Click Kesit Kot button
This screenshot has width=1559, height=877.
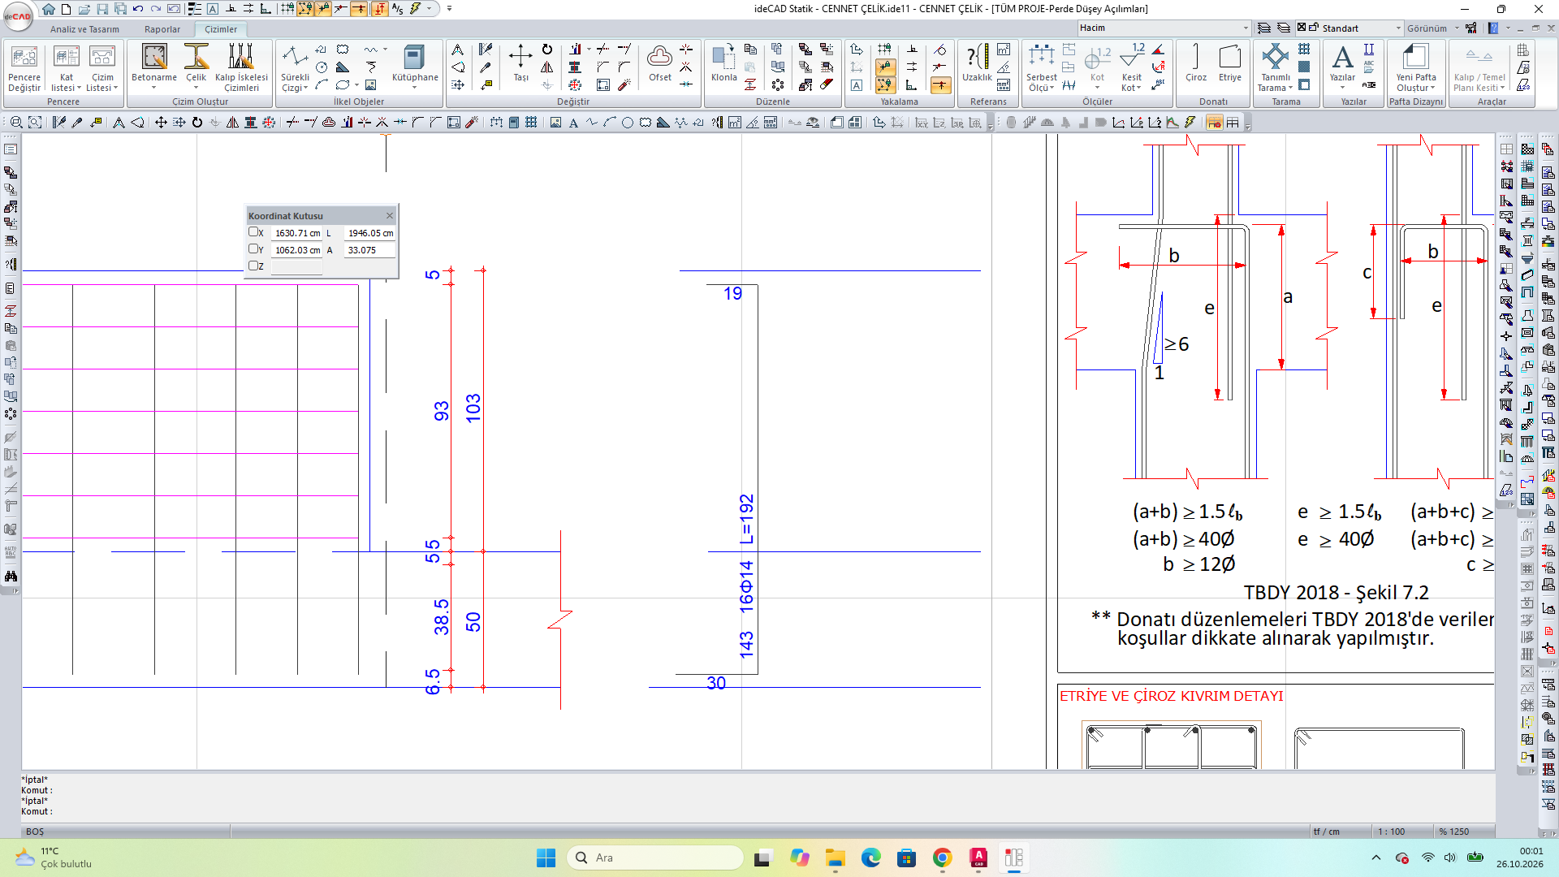1131,67
